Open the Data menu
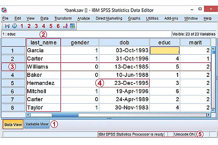This screenshot has width=218, height=145. (44, 18)
